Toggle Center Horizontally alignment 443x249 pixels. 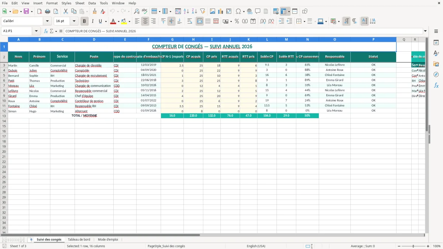pos(145,21)
